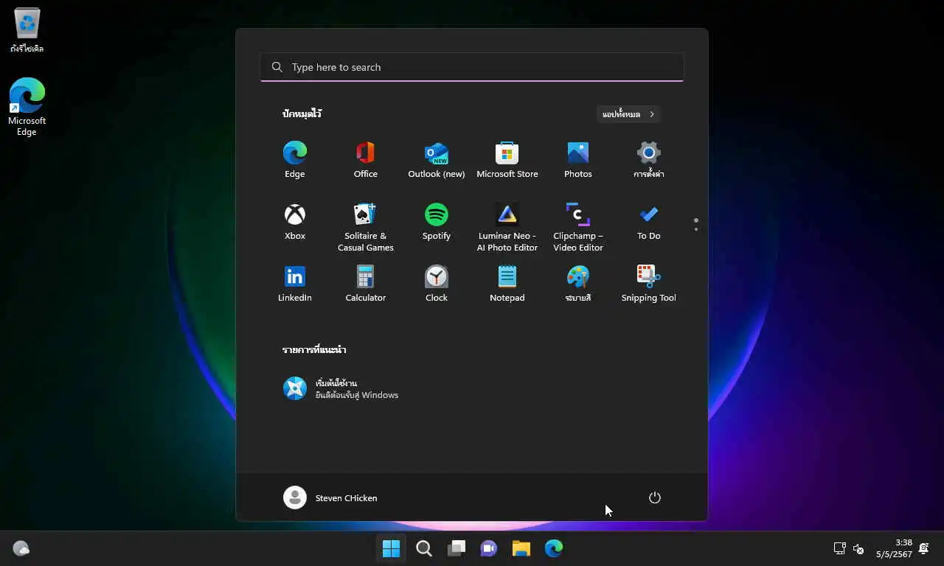Open the recommended Get Started item
This screenshot has width=944, height=566.
click(341, 388)
